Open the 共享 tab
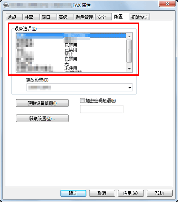 point(31,17)
